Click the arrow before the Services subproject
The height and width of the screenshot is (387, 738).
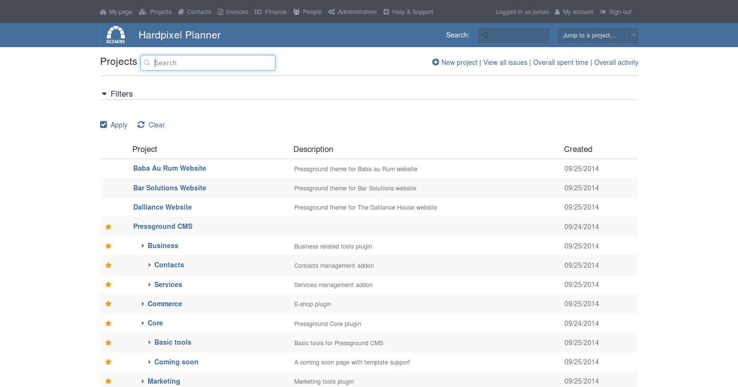tap(150, 285)
